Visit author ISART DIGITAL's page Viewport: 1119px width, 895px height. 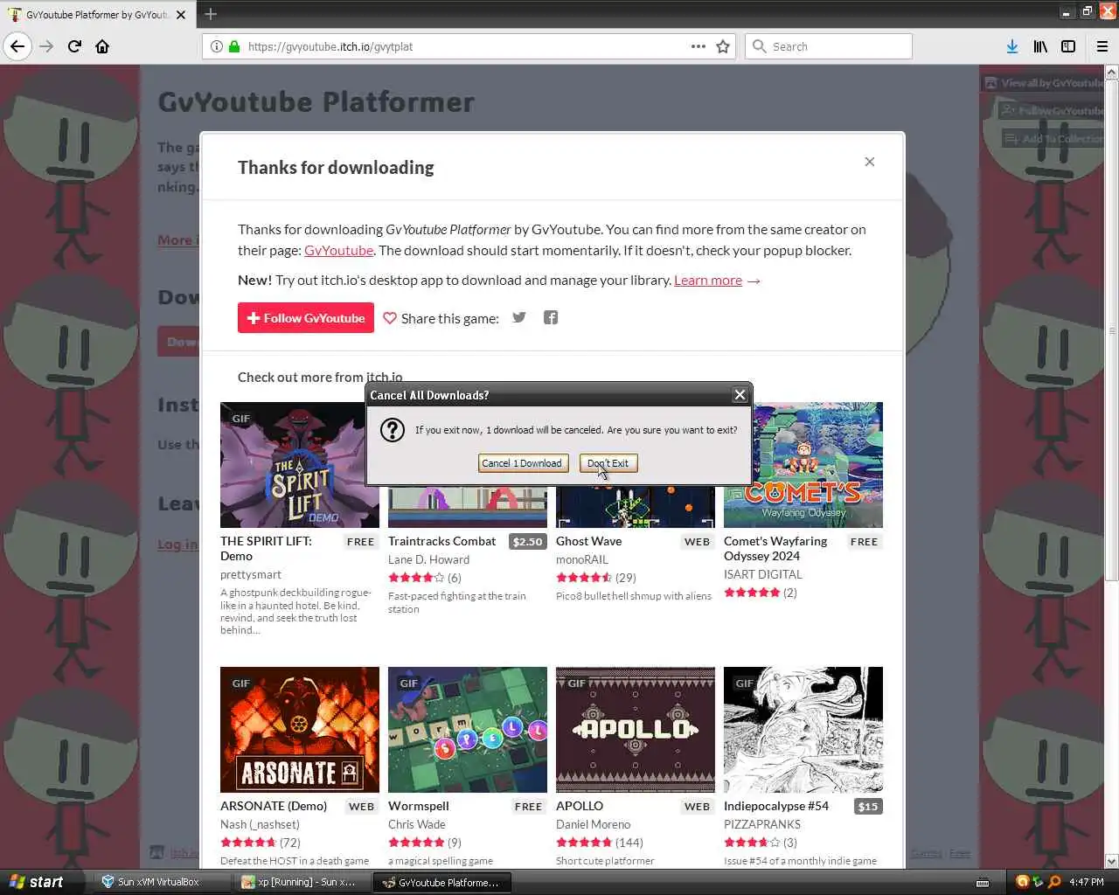click(x=762, y=574)
